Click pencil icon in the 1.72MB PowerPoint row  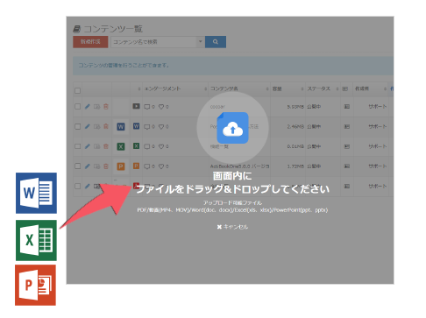point(88,166)
